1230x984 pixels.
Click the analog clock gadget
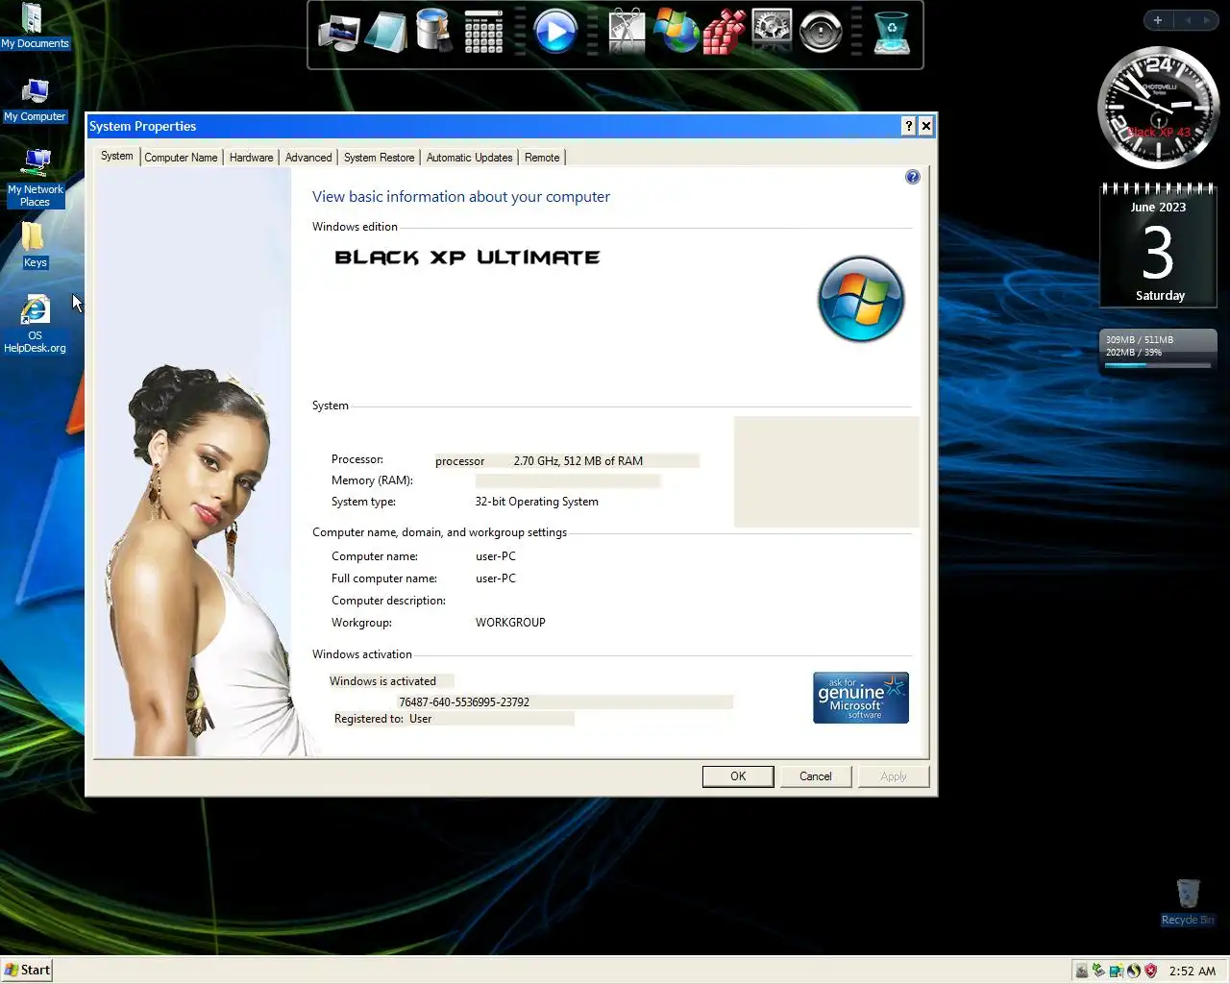pos(1158,108)
